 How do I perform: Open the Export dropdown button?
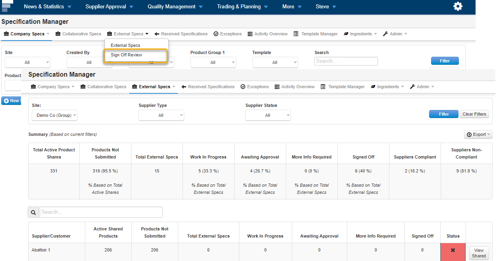click(478, 134)
